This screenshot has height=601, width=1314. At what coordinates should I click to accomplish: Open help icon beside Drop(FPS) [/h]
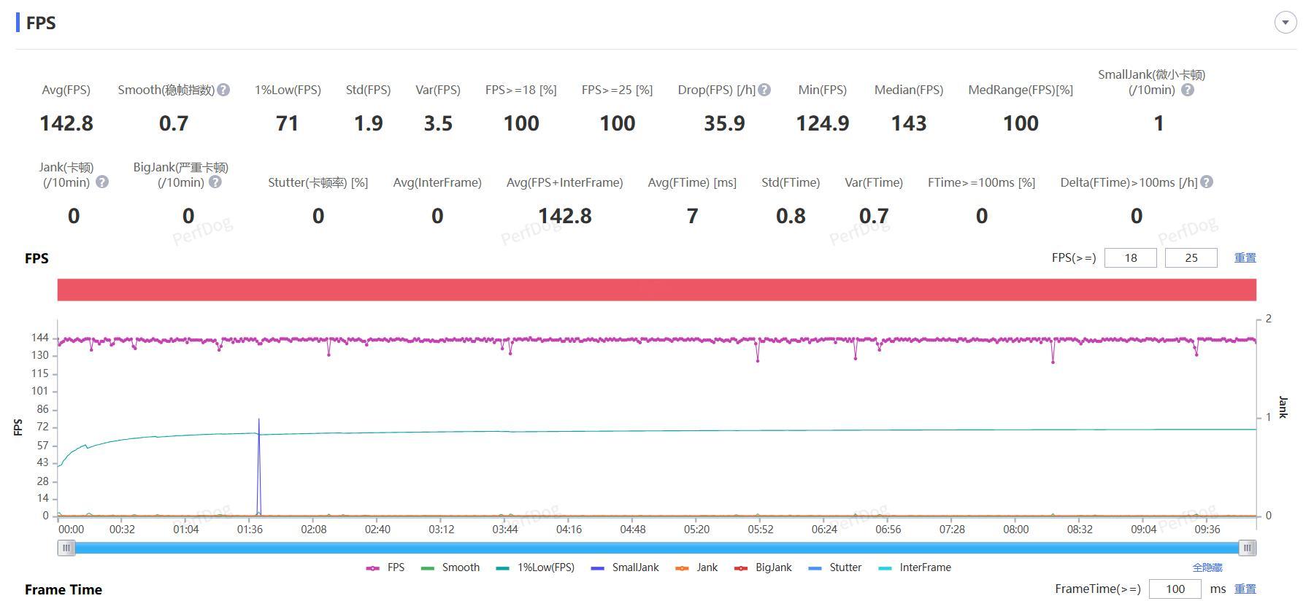pyautogui.click(x=764, y=90)
